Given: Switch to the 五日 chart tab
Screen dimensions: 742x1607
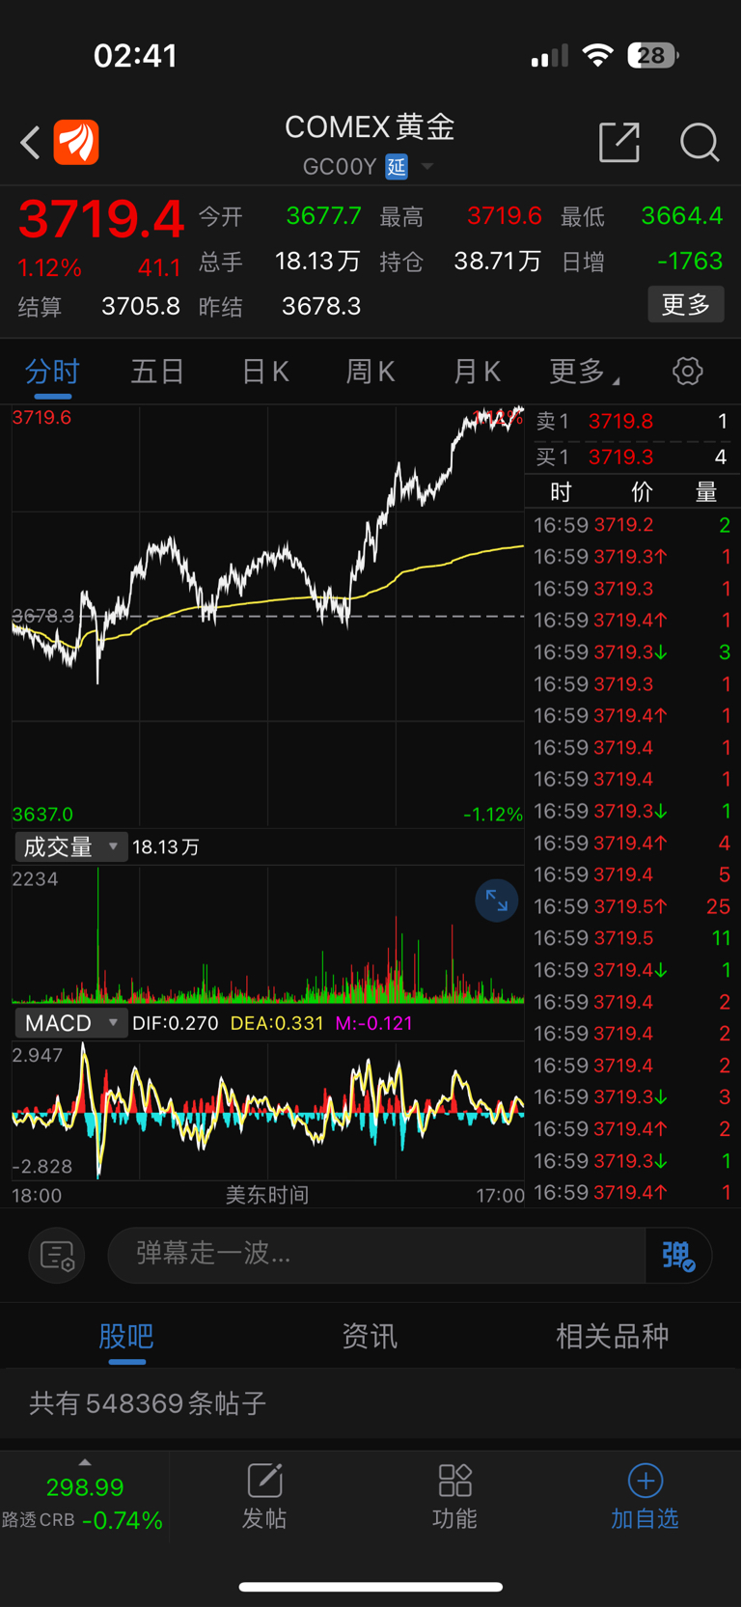Looking at the screenshot, I should coord(157,372).
